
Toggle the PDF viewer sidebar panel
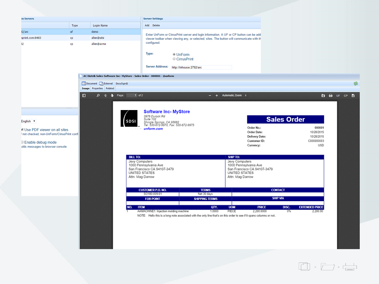tap(84, 95)
